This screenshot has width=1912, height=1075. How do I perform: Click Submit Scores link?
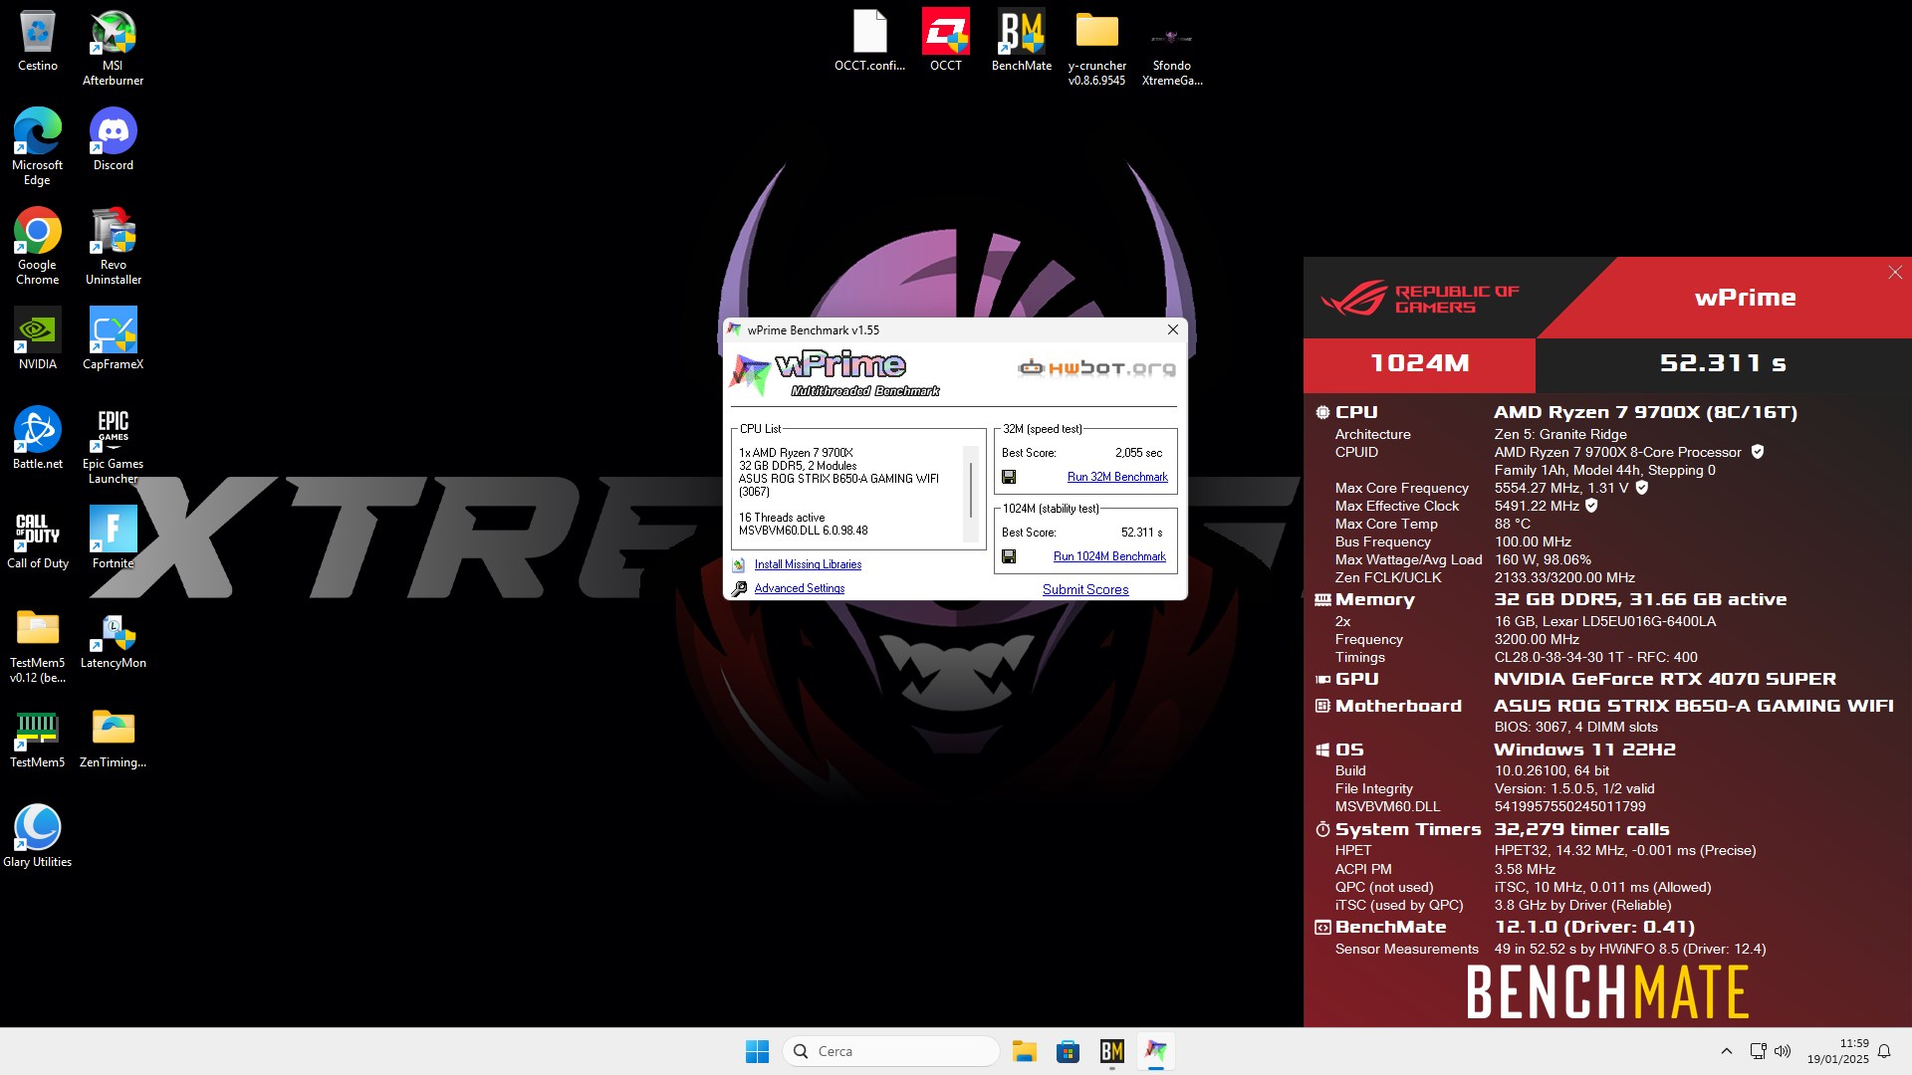(1085, 589)
